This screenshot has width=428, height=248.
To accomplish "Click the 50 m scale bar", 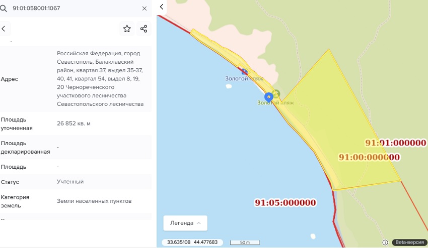I will (245, 242).
